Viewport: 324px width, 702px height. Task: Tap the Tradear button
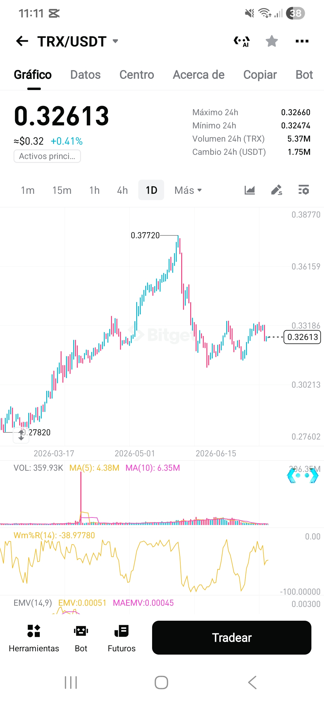(232, 637)
